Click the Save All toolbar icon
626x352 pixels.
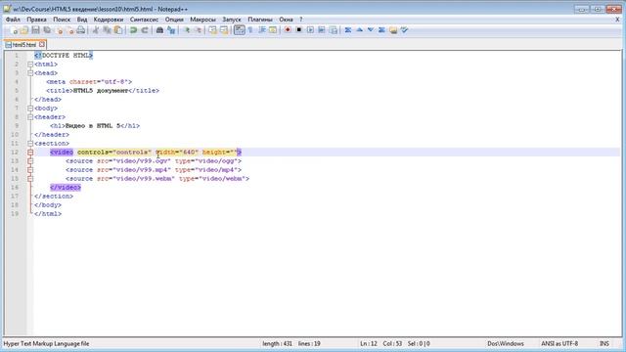(x=47, y=30)
